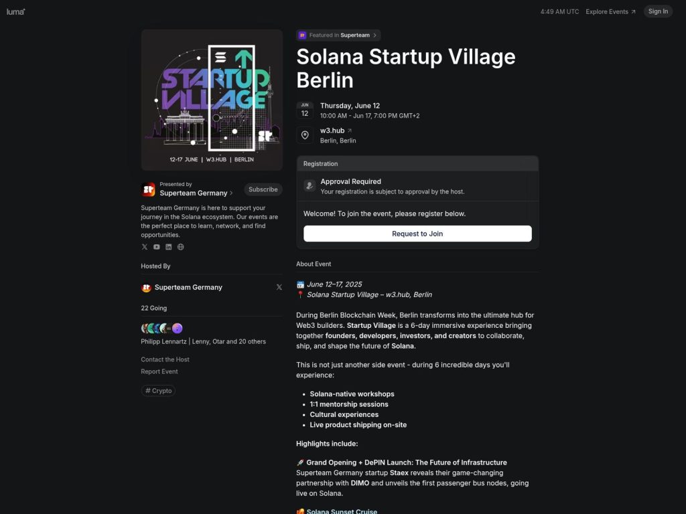Click a guest avatar in the attendee row

pos(146,328)
